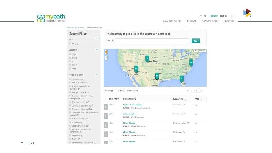The height and width of the screenshot is (153, 272).
Task: Click the row number 1 badge
Action: 105,107
